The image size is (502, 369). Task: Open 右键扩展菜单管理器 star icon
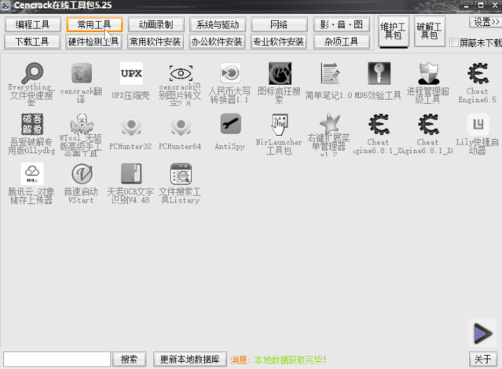point(330,123)
